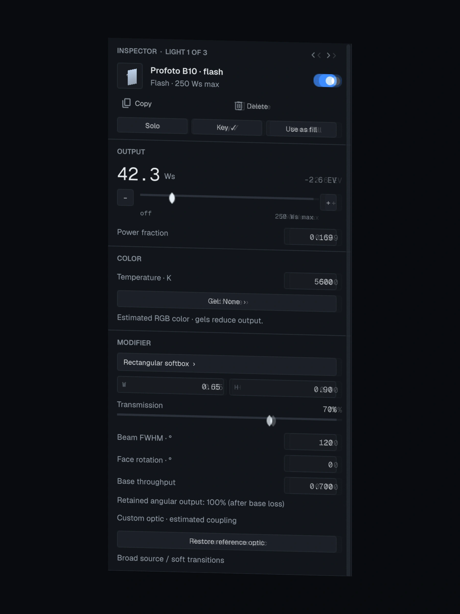Click the Solo button
The image size is (460, 614).
click(x=152, y=126)
